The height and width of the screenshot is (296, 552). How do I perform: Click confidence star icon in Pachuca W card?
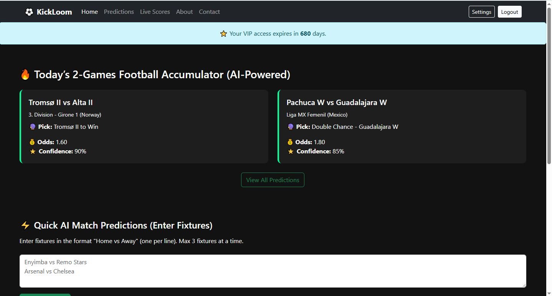click(291, 151)
